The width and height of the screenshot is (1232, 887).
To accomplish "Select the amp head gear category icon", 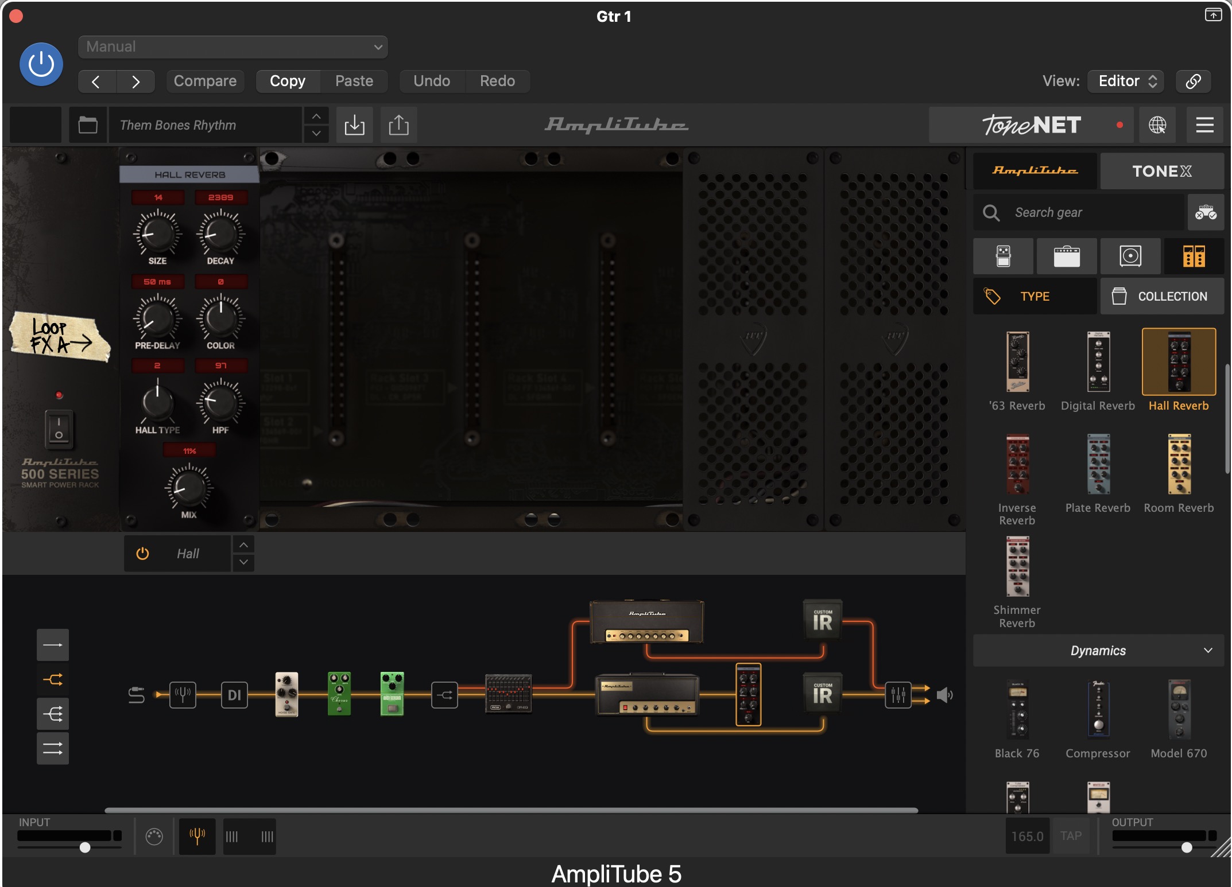I will [1067, 256].
